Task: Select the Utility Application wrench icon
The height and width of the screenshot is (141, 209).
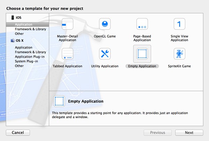Action: (x=105, y=54)
